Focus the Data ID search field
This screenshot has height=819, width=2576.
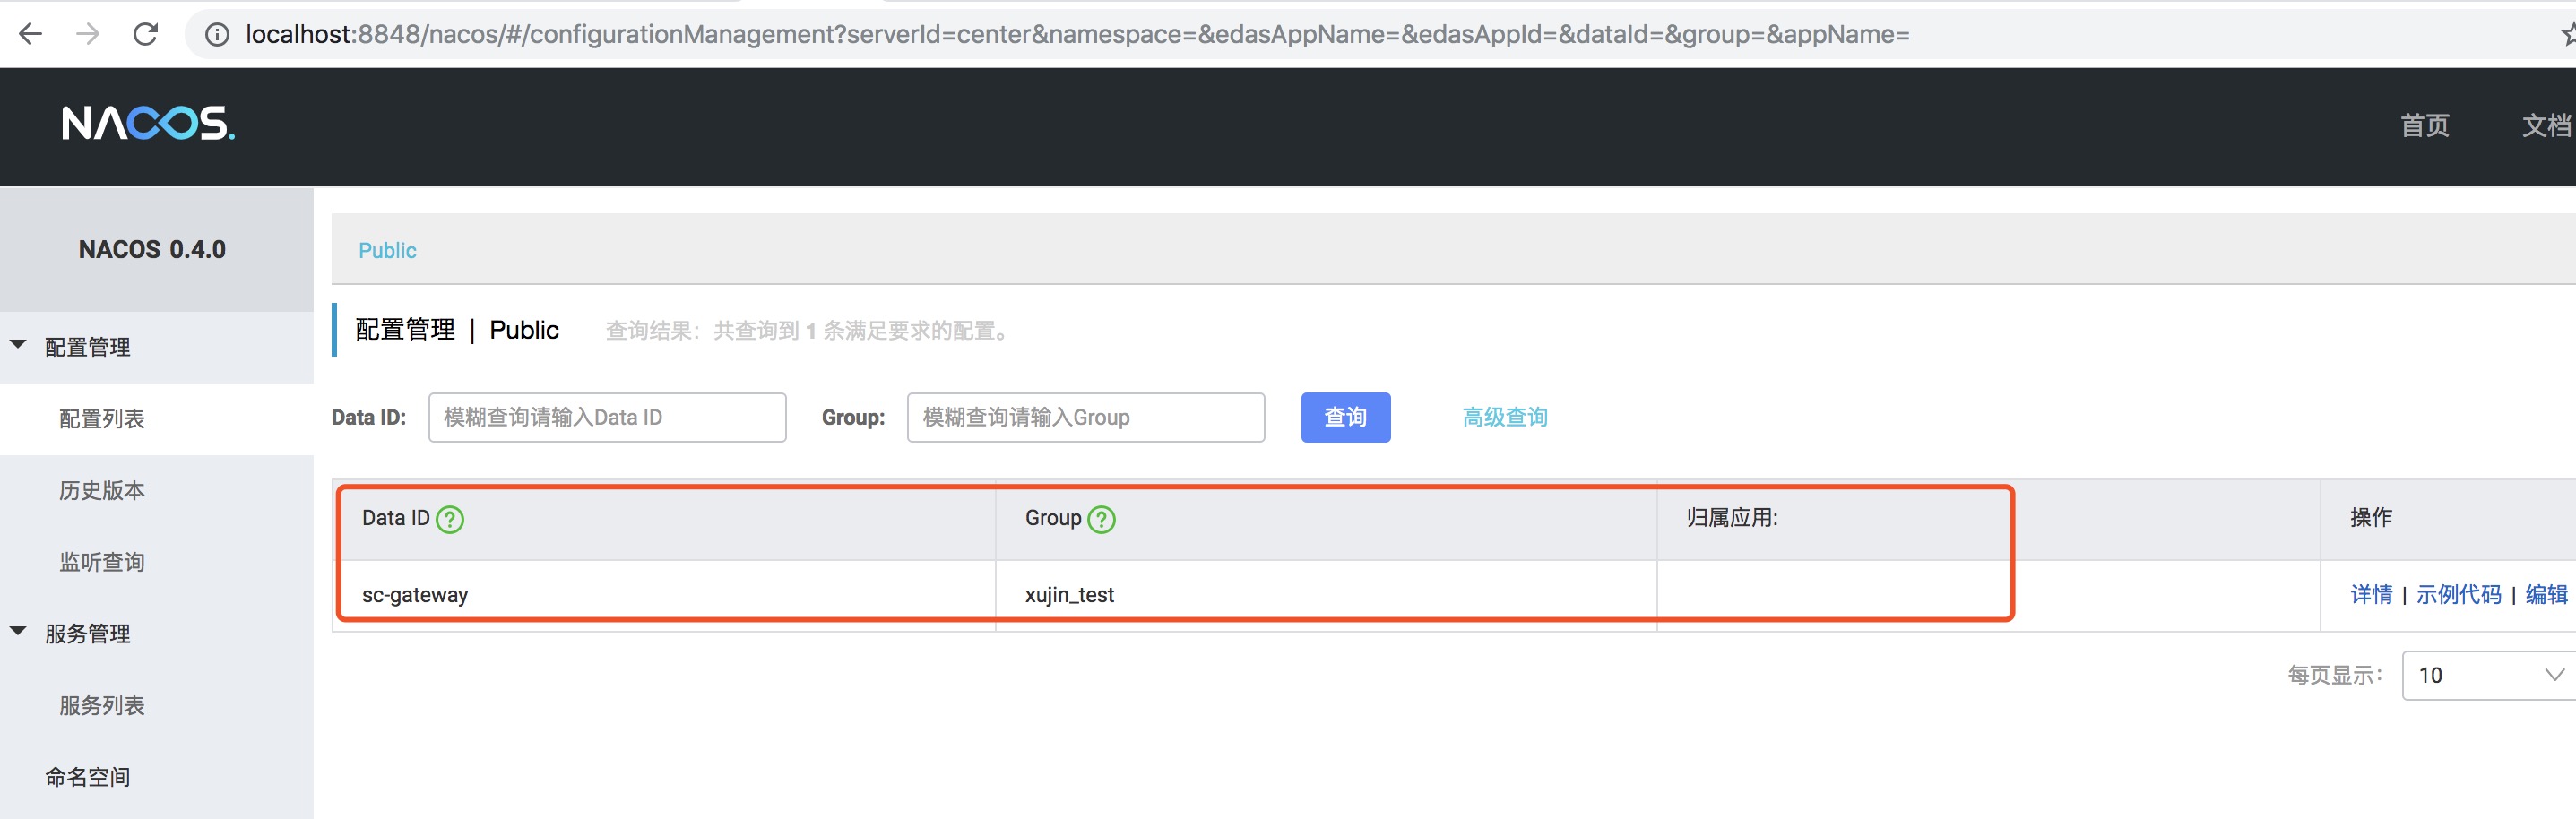(607, 417)
